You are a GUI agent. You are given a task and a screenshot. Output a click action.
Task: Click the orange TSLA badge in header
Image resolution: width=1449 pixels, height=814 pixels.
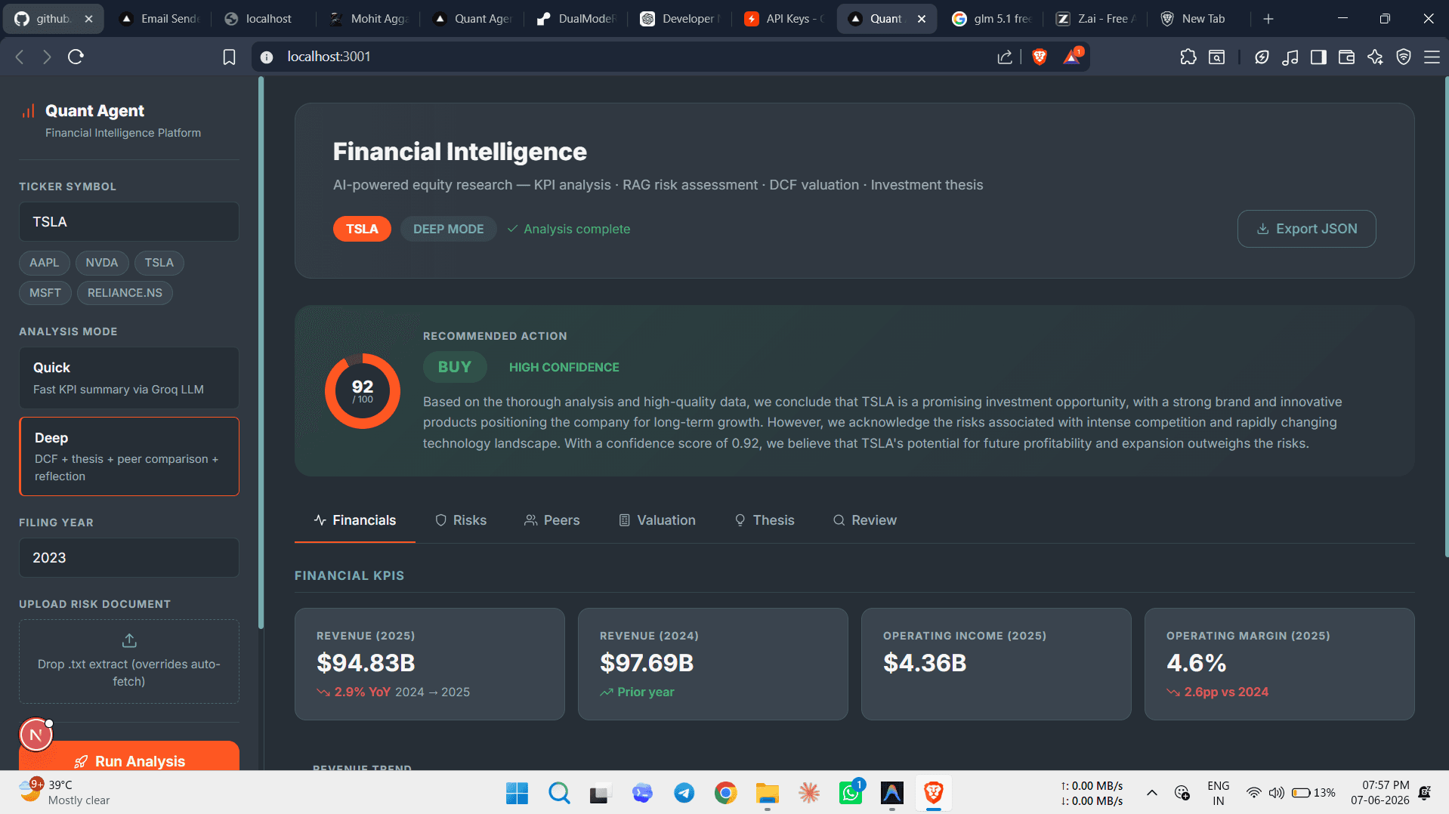pos(362,229)
